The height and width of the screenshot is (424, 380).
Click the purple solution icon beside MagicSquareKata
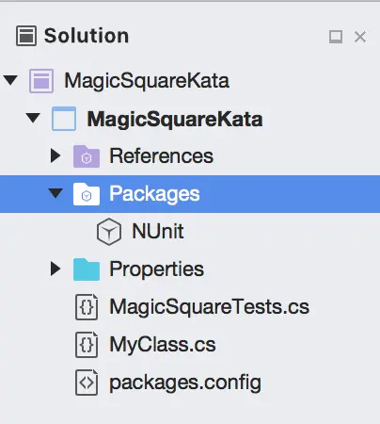pos(41,81)
